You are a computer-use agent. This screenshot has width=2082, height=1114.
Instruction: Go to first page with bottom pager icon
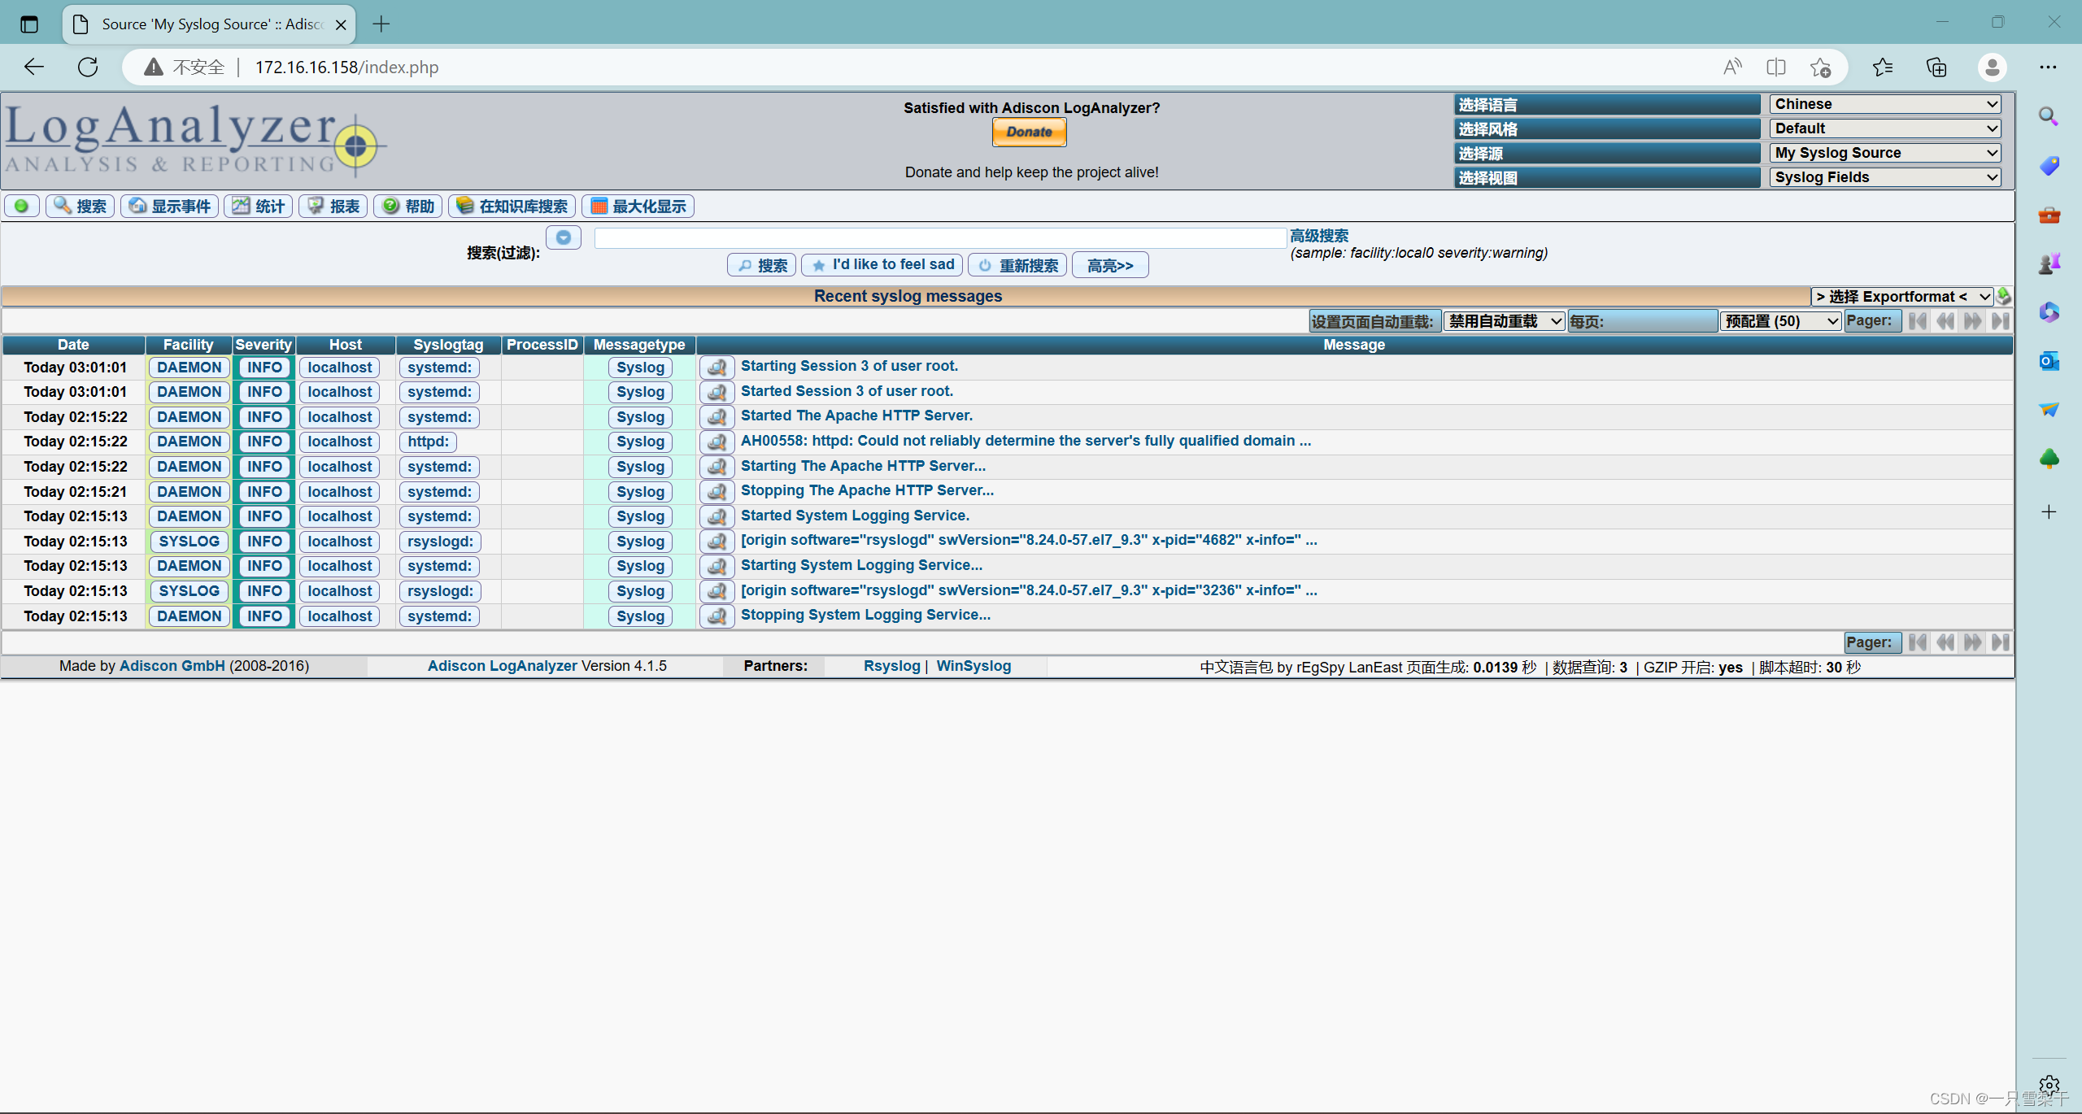coord(1918,642)
